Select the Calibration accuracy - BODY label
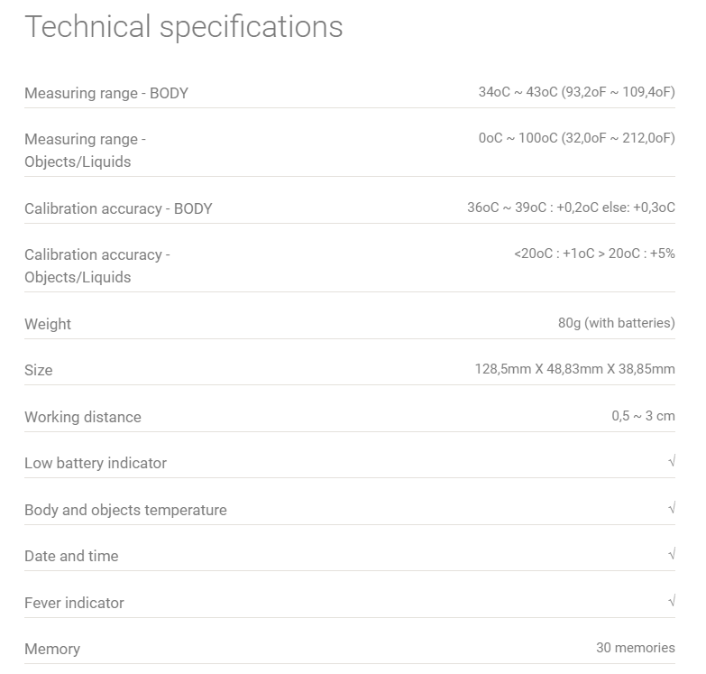Viewport: 706px width, 674px height. click(x=118, y=208)
